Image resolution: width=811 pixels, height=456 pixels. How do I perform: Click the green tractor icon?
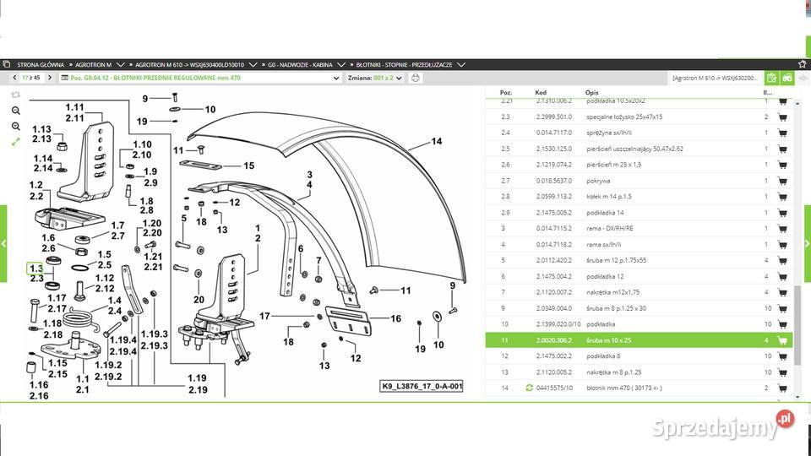point(787,78)
